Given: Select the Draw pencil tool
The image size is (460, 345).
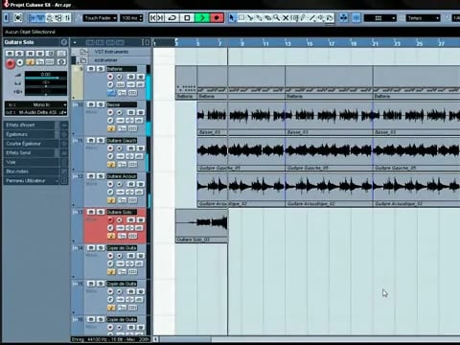Looking at the screenshot, I should click(x=303, y=18).
